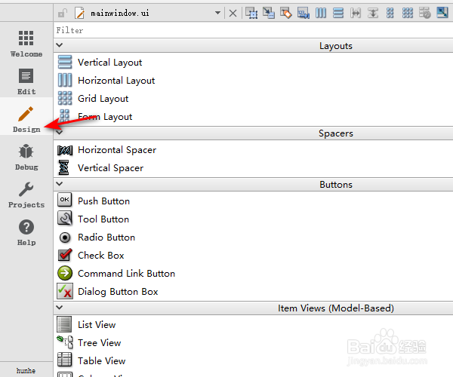453x377 pixels.
Task: Collapse the Layouts category
Action: point(59,45)
